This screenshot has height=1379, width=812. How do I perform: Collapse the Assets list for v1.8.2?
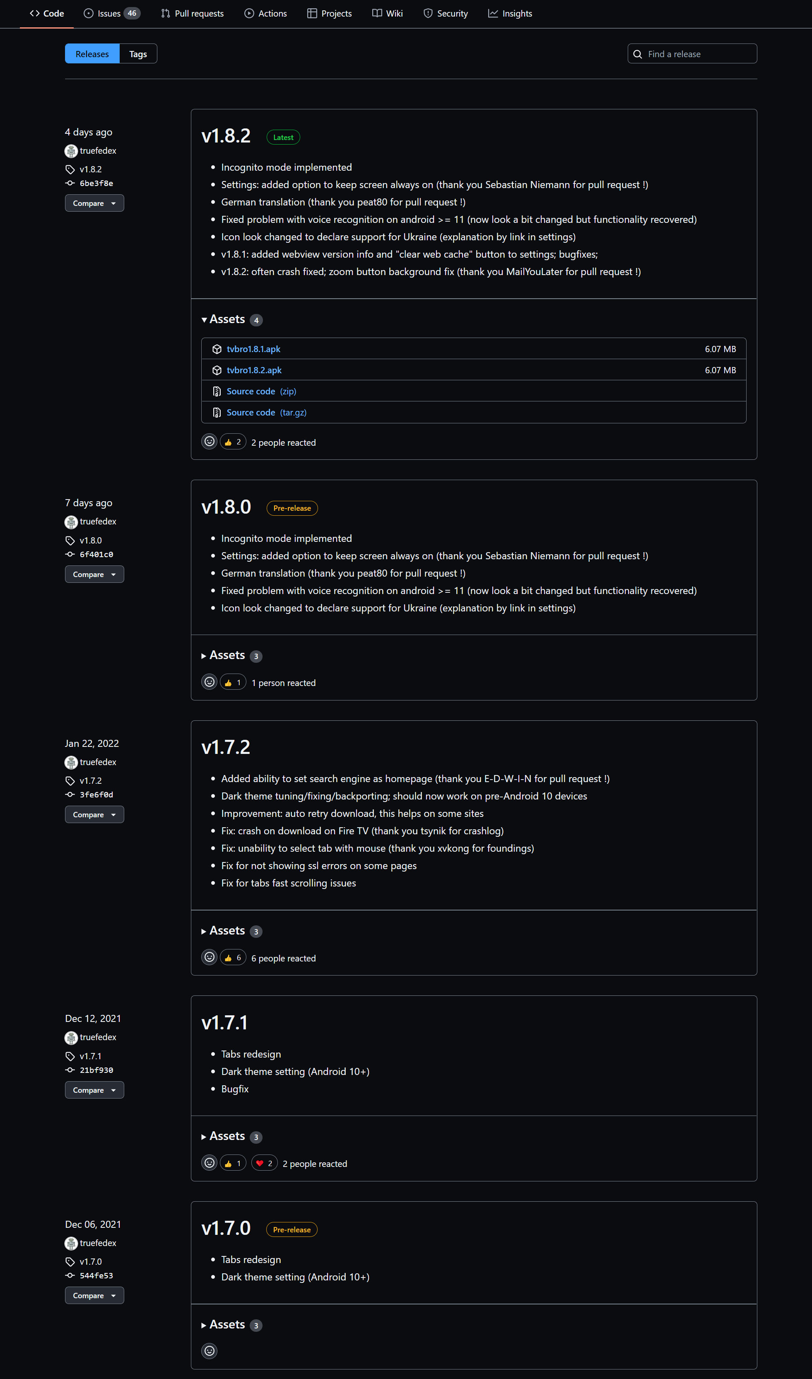[x=226, y=319]
